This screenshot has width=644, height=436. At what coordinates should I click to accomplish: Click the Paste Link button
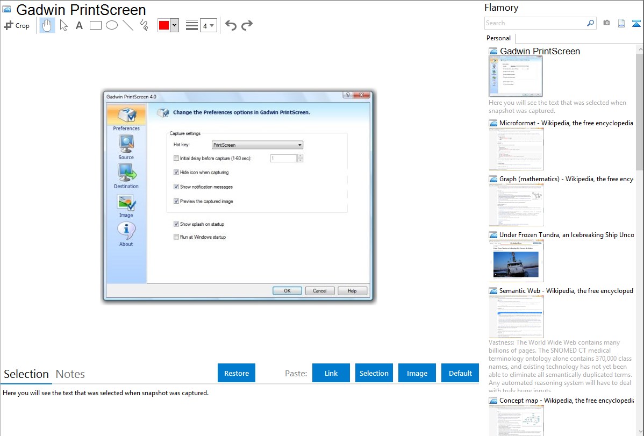(x=331, y=373)
